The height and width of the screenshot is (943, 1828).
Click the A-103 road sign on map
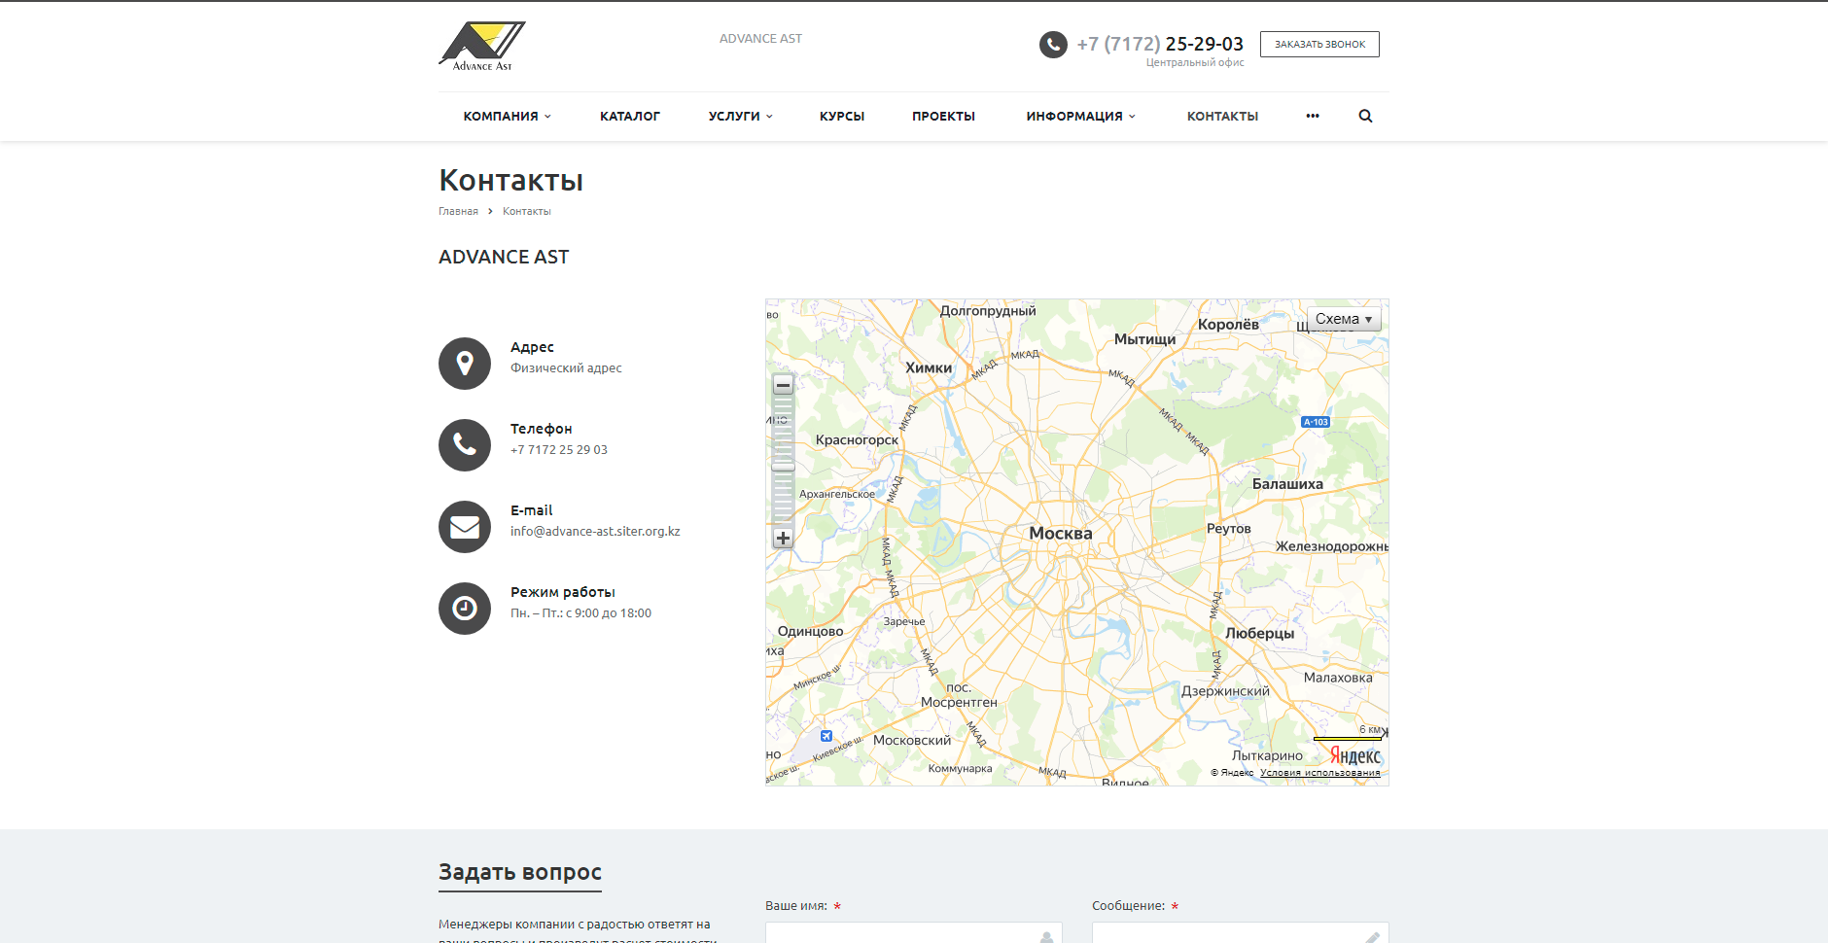click(1316, 422)
